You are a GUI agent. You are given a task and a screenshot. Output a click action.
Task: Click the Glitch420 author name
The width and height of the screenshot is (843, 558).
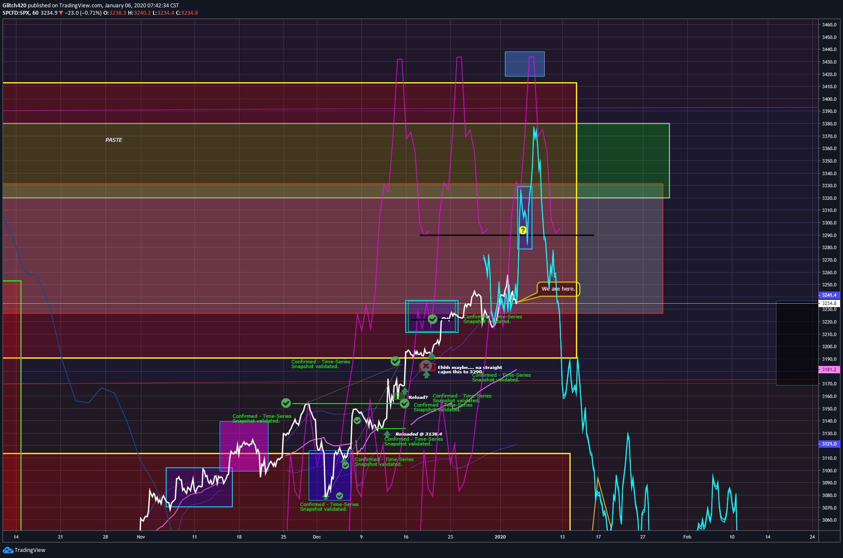click(14, 6)
